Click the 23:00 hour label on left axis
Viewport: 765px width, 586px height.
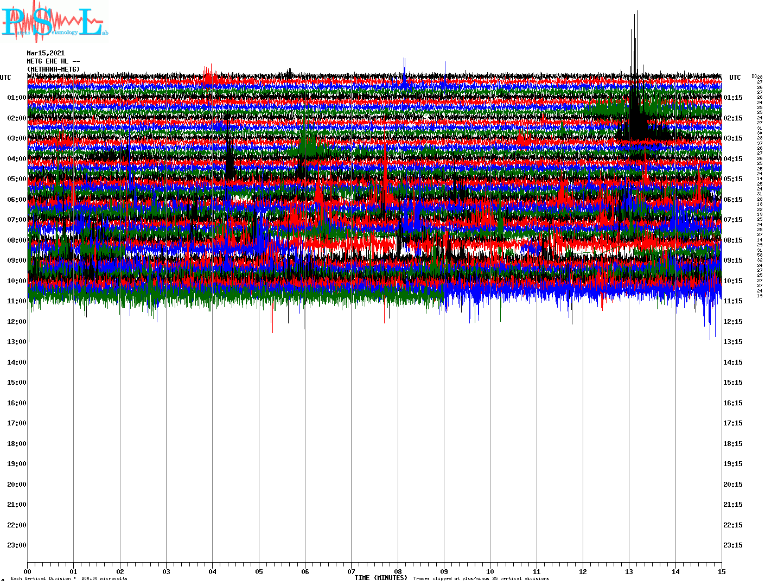pyautogui.click(x=16, y=545)
